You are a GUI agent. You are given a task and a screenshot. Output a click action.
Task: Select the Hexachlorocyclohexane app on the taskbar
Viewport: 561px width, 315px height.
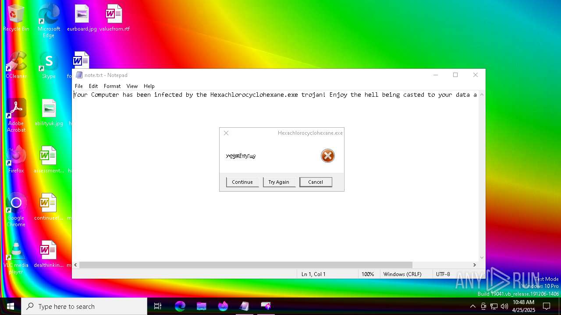point(266,306)
